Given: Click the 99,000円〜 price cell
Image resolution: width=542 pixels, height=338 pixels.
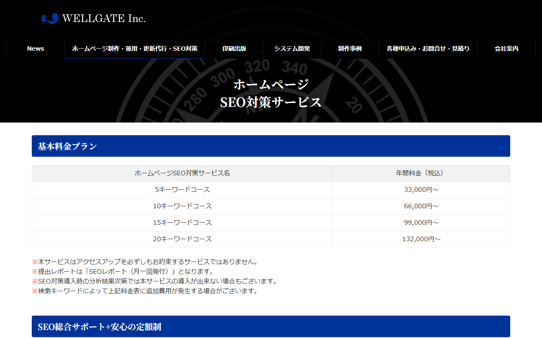Looking at the screenshot, I should click(x=421, y=223).
